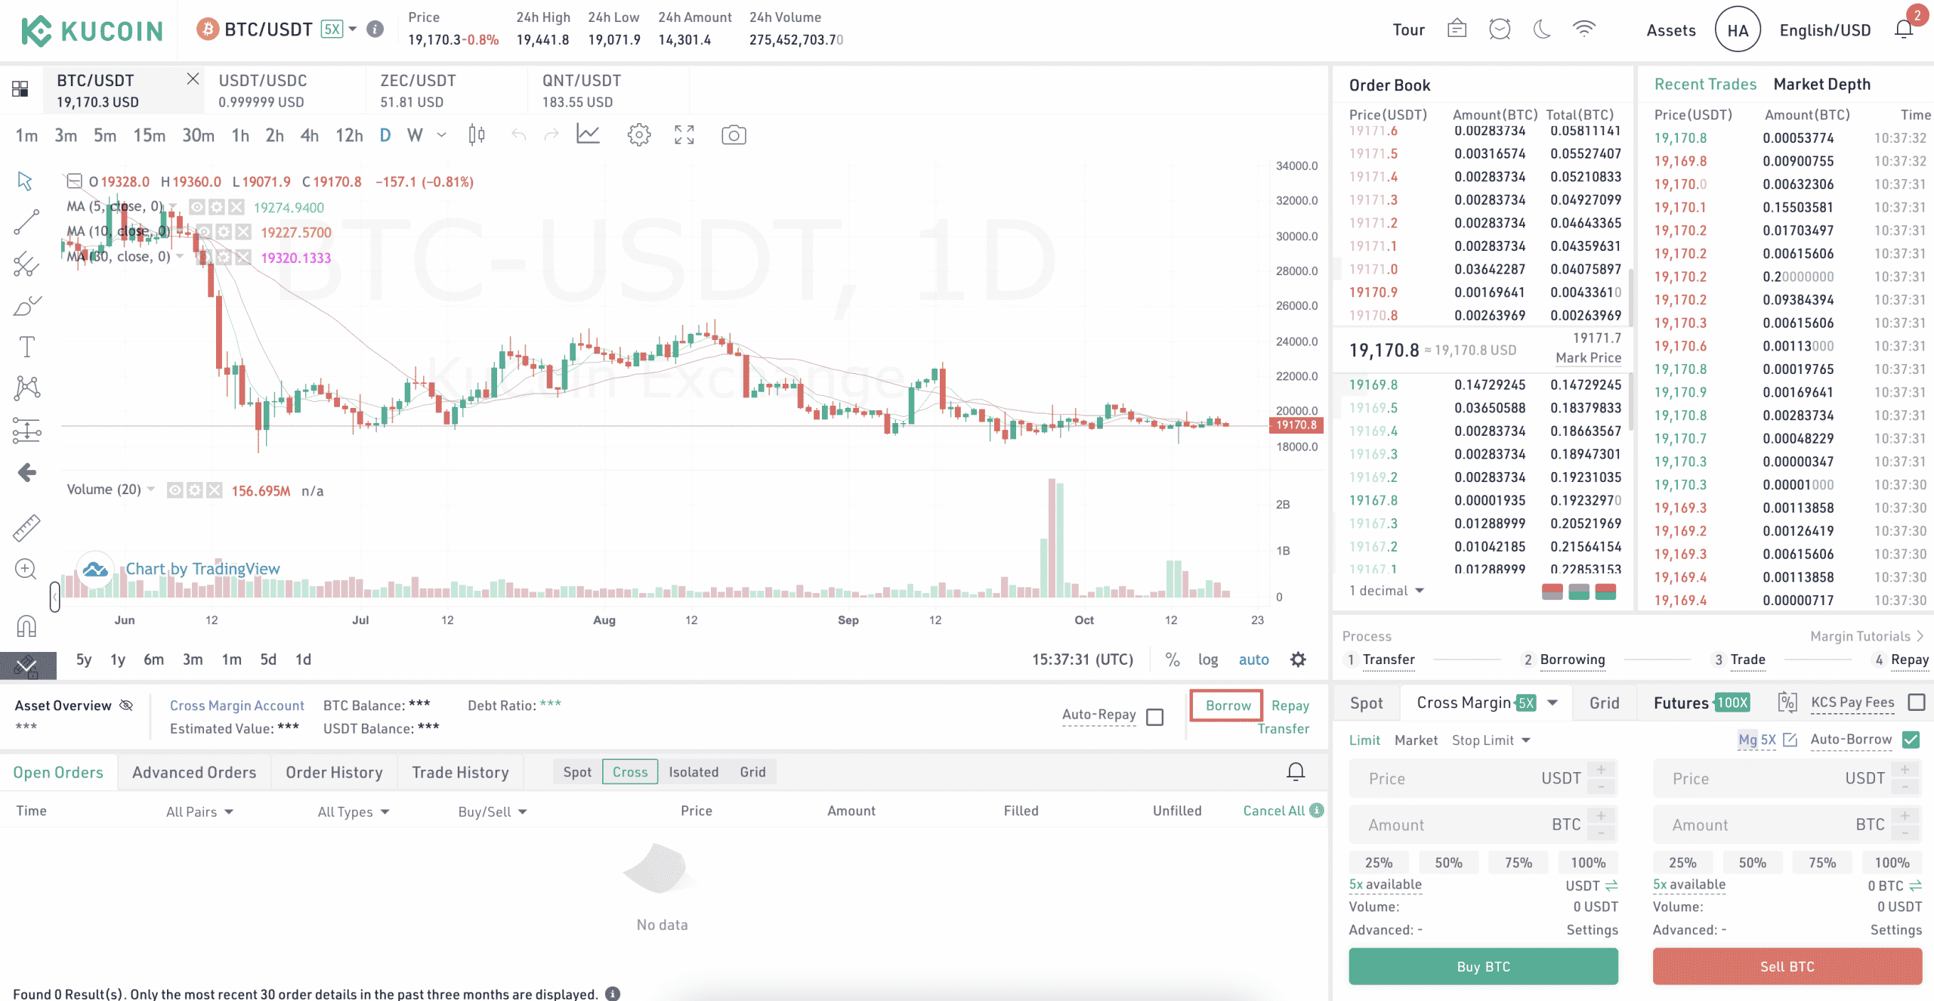This screenshot has width=1934, height=1001.
Task: Click the BTC/USDT pair info icon
Action: (x=375, y=29)
